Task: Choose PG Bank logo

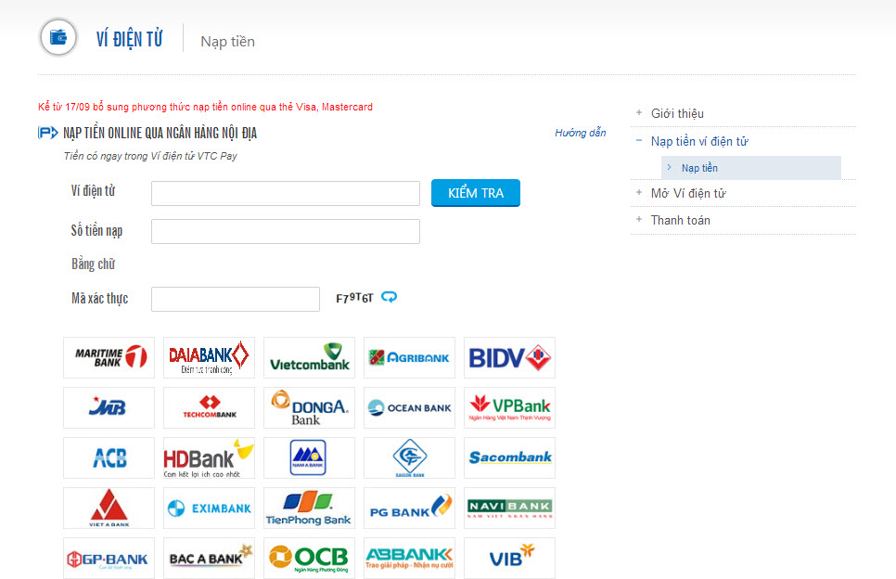Action: 409,508
